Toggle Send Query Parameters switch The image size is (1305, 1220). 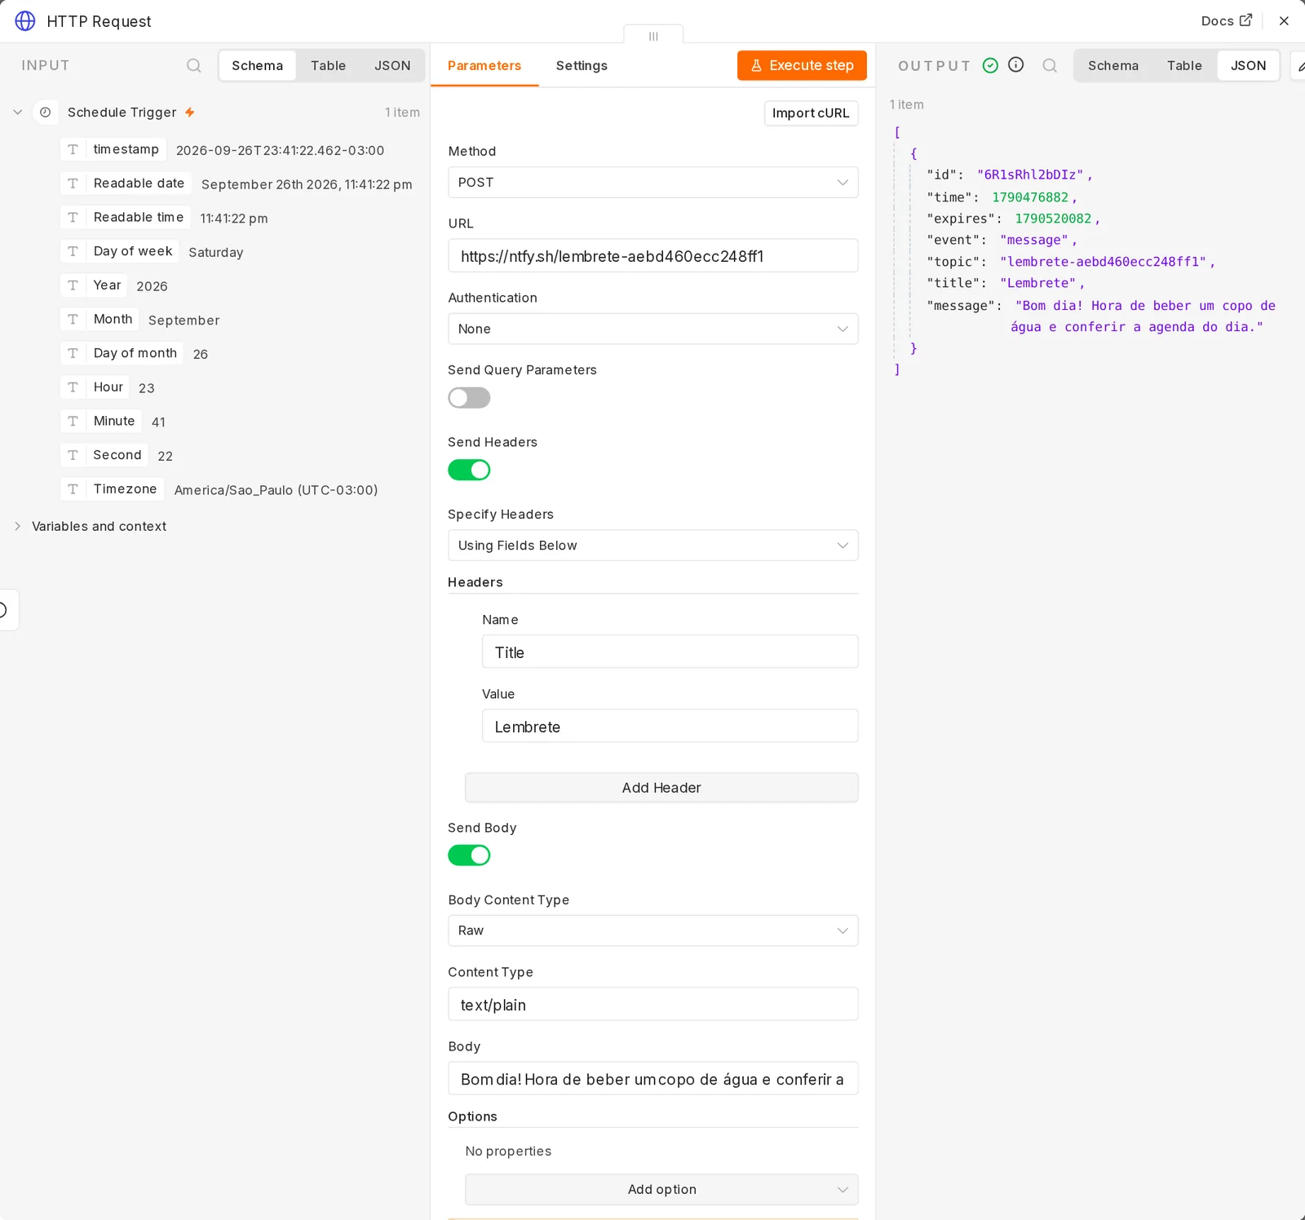point(469,398)
